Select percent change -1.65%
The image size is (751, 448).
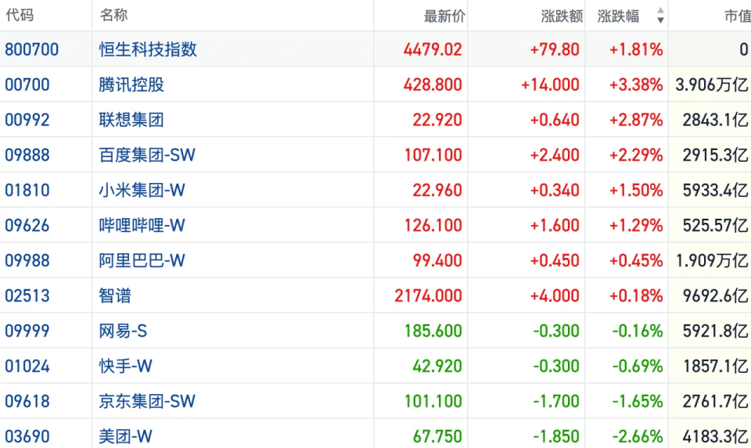638,401
